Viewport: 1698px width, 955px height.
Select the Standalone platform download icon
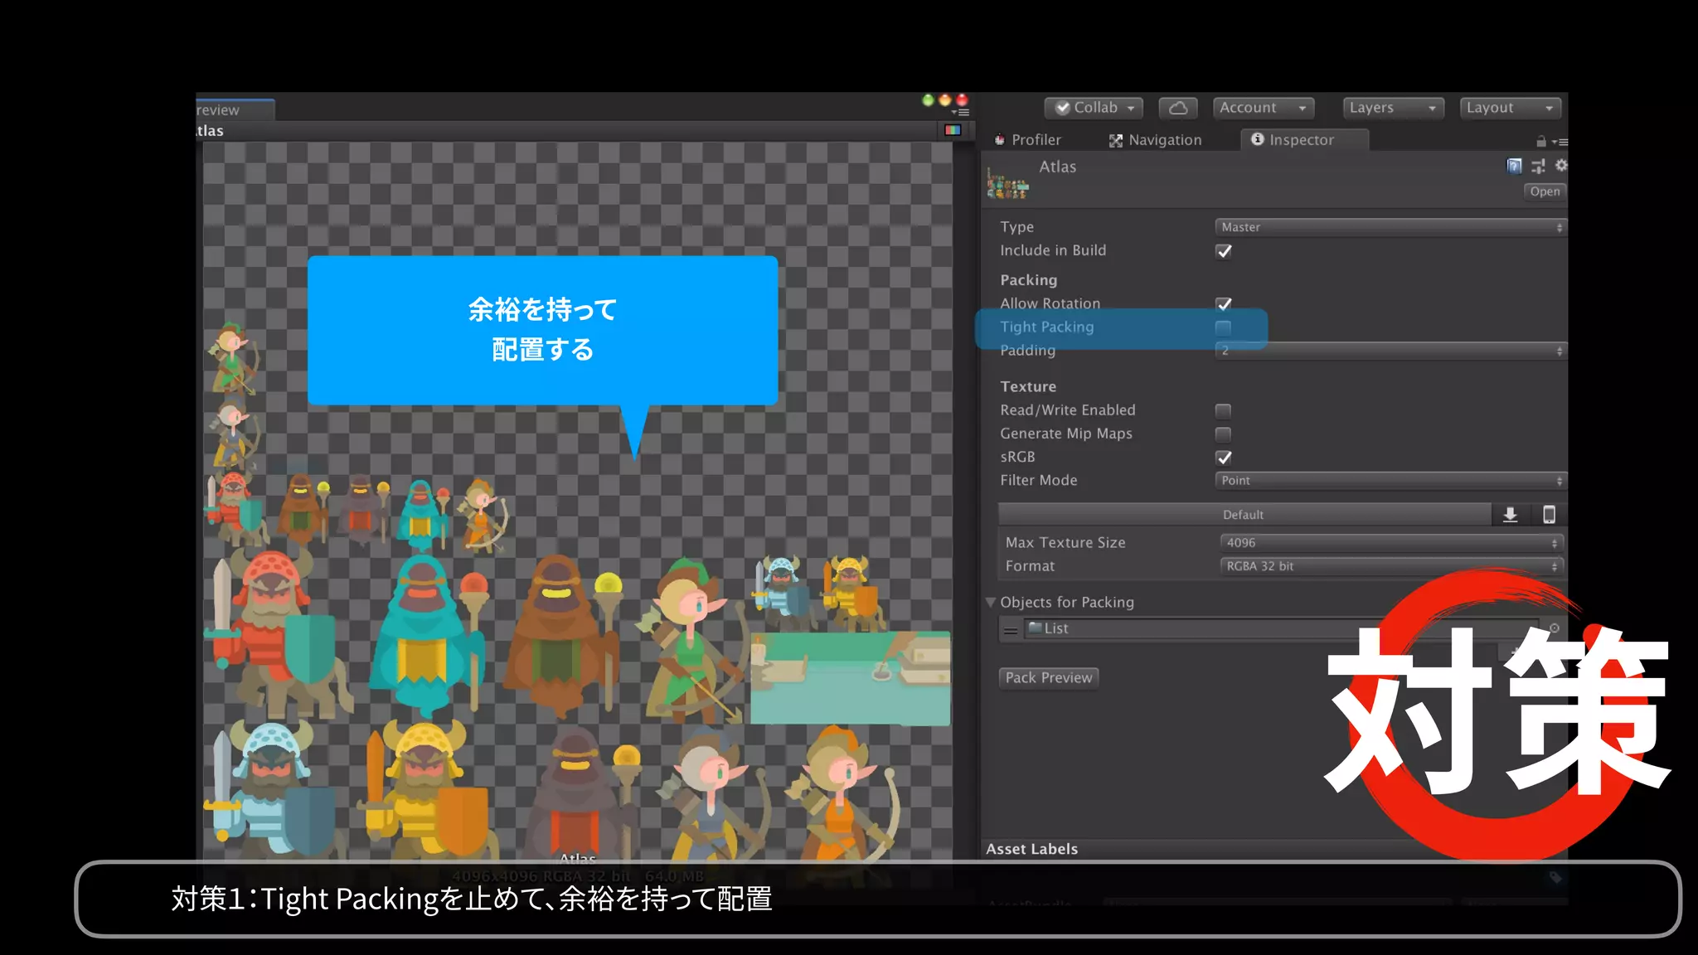tap(1510, 515)
